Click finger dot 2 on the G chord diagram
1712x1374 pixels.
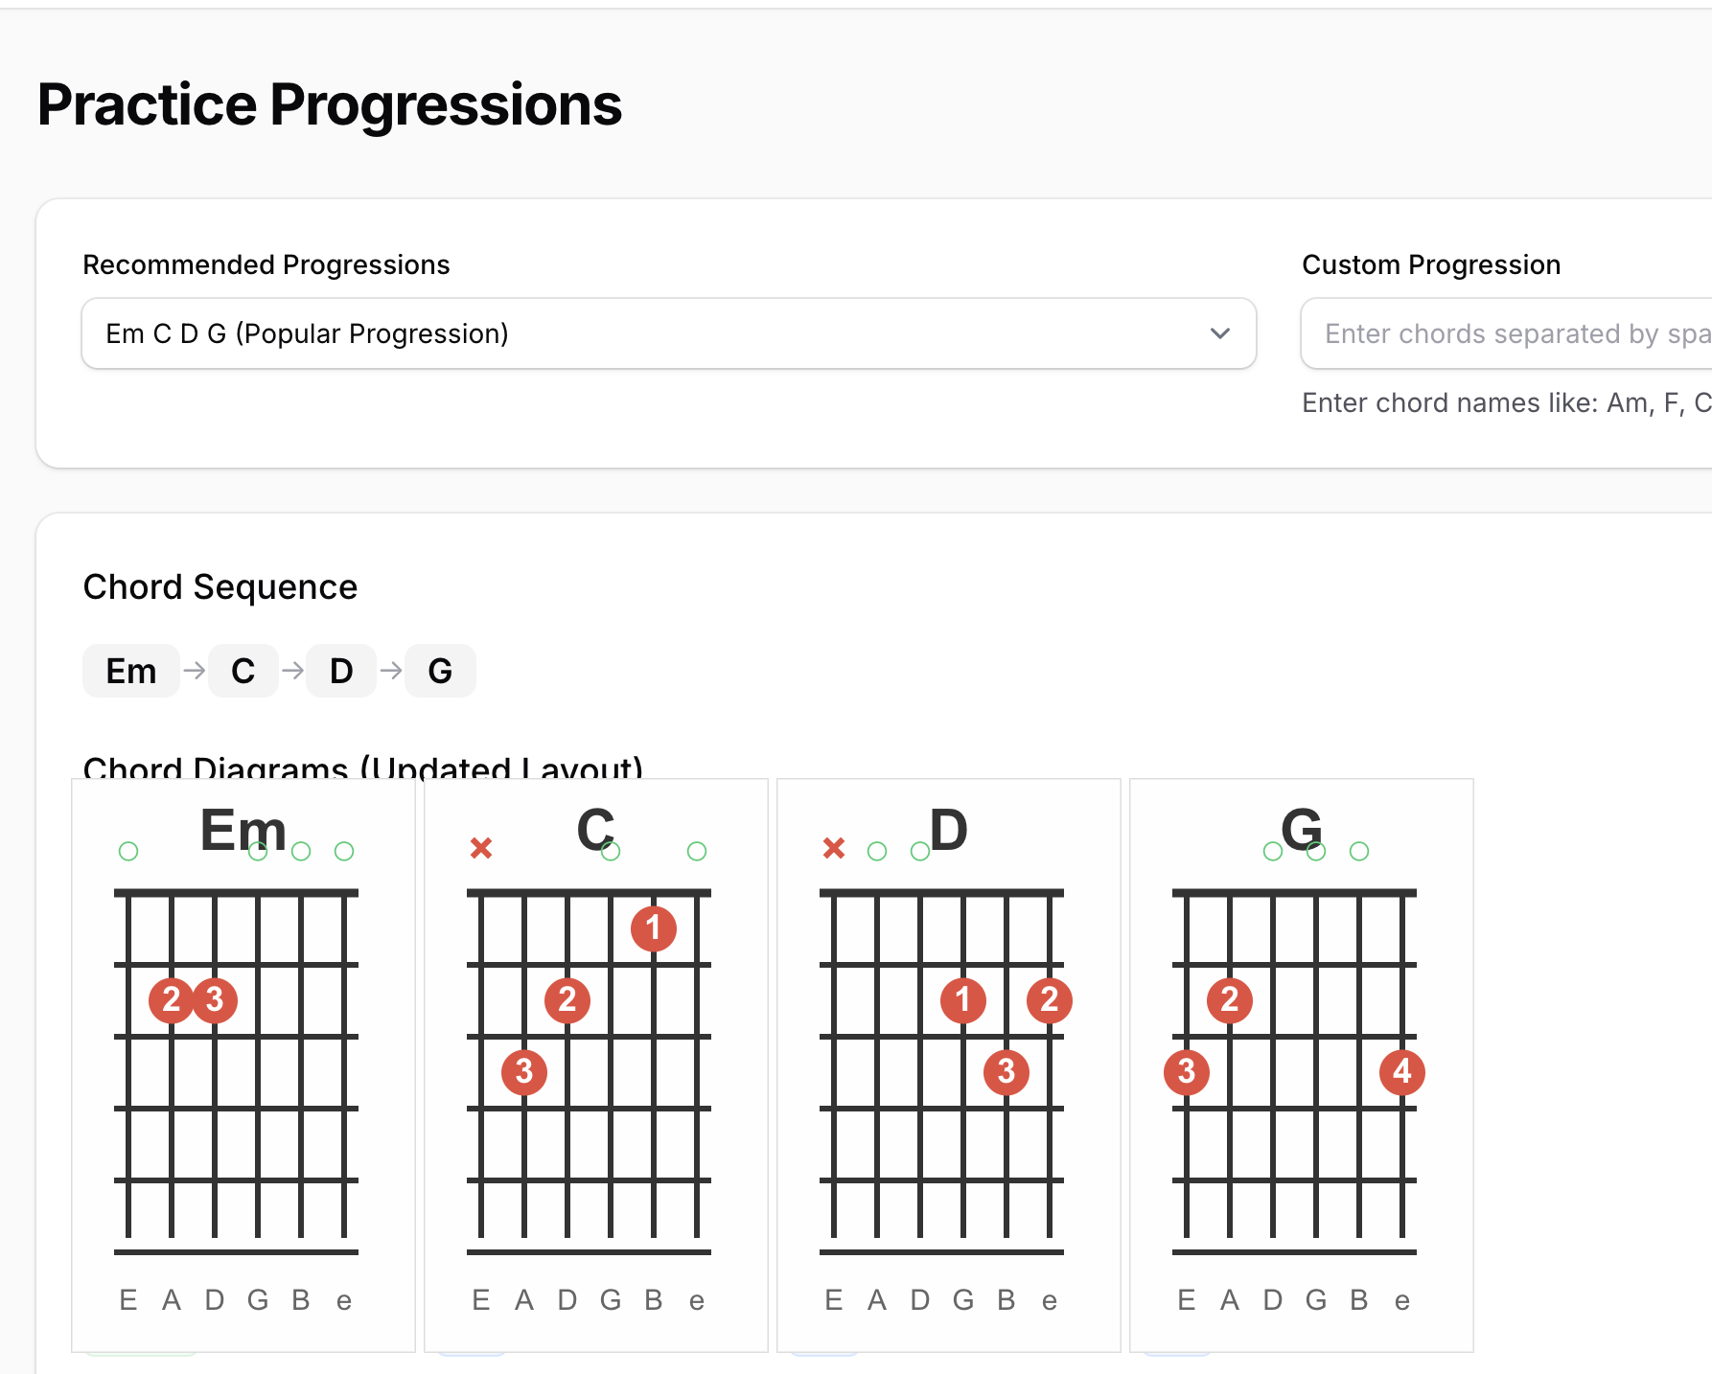point(1230,1000)
